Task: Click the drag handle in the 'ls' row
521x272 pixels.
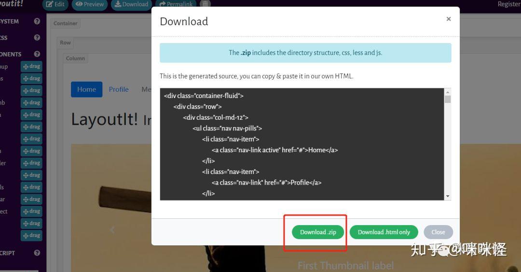Action: [x=31, y=187]
